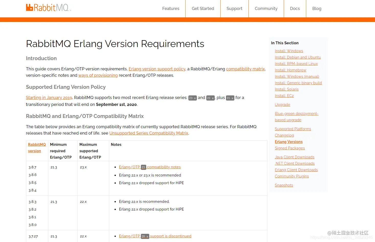Click the 3.8.3 version cell

pyautogui.click(x=32, y=202)
